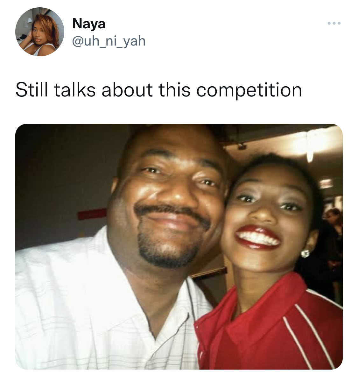Select the word "competition" in the tweet

point(249,90)
